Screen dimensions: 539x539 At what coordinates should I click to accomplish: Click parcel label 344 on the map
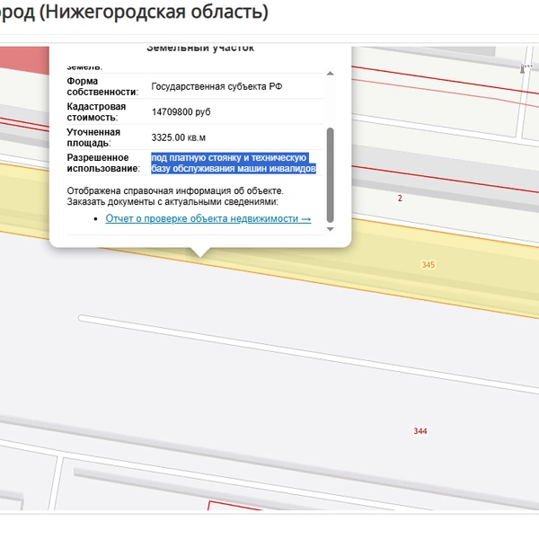[420, 431]
